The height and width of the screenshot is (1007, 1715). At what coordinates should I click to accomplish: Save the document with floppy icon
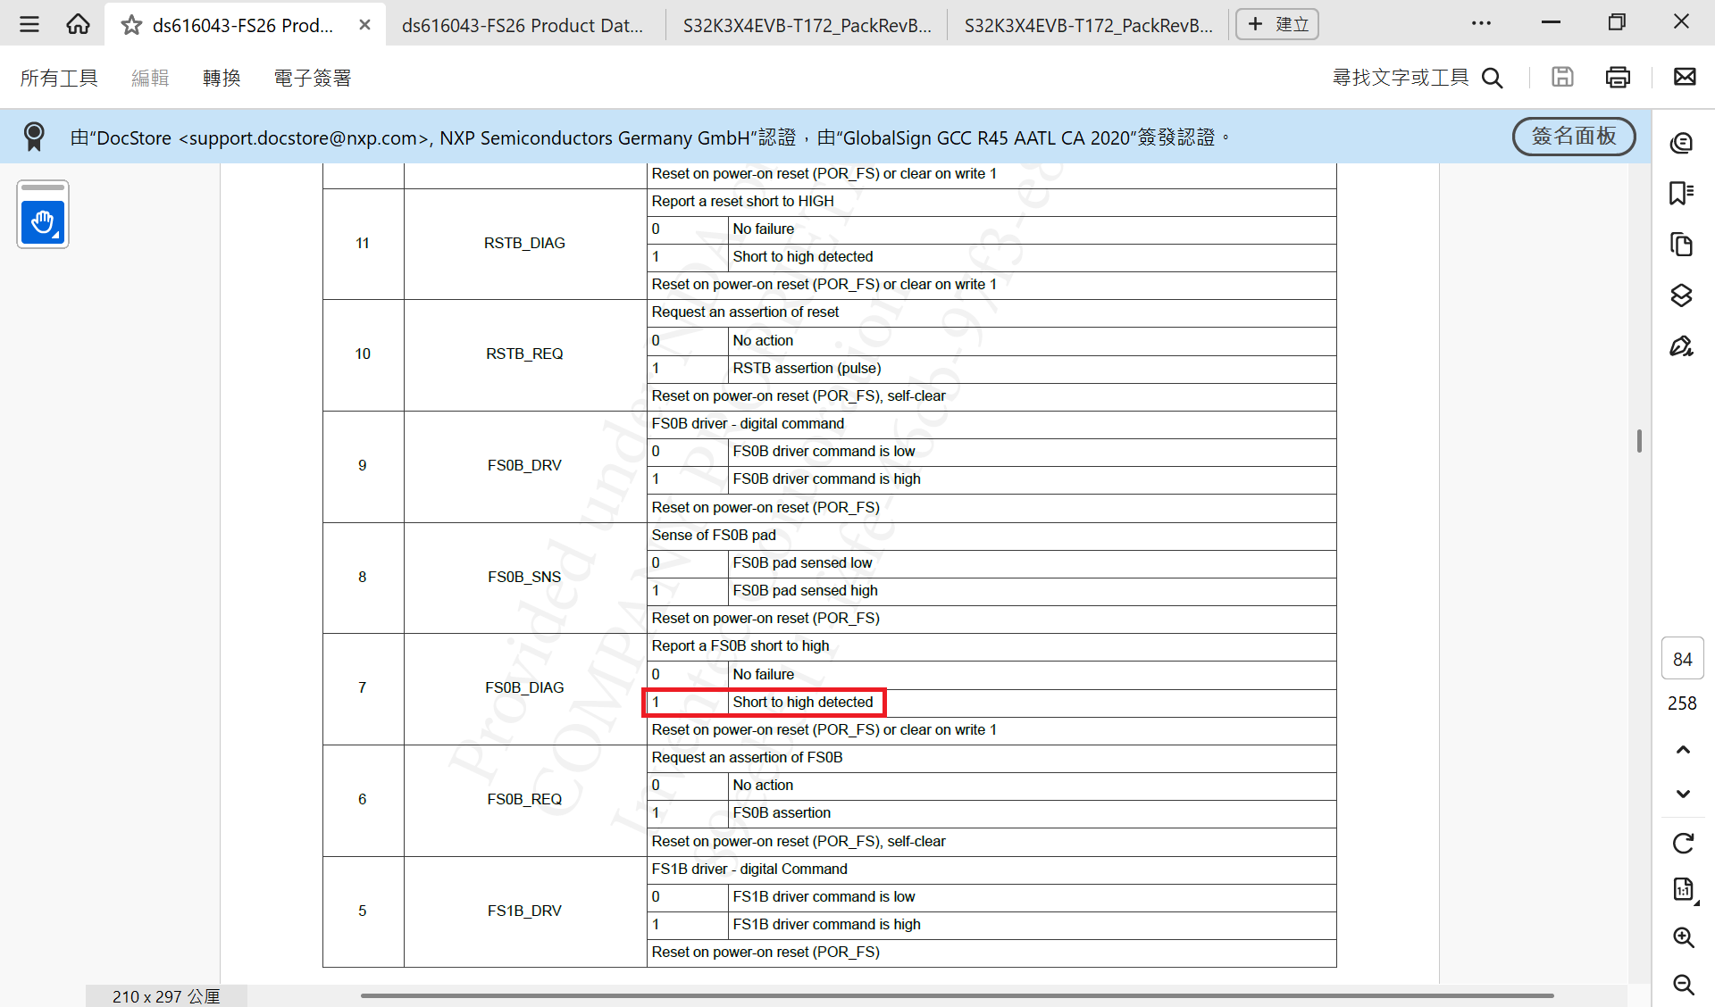(x=1562, y=77)
